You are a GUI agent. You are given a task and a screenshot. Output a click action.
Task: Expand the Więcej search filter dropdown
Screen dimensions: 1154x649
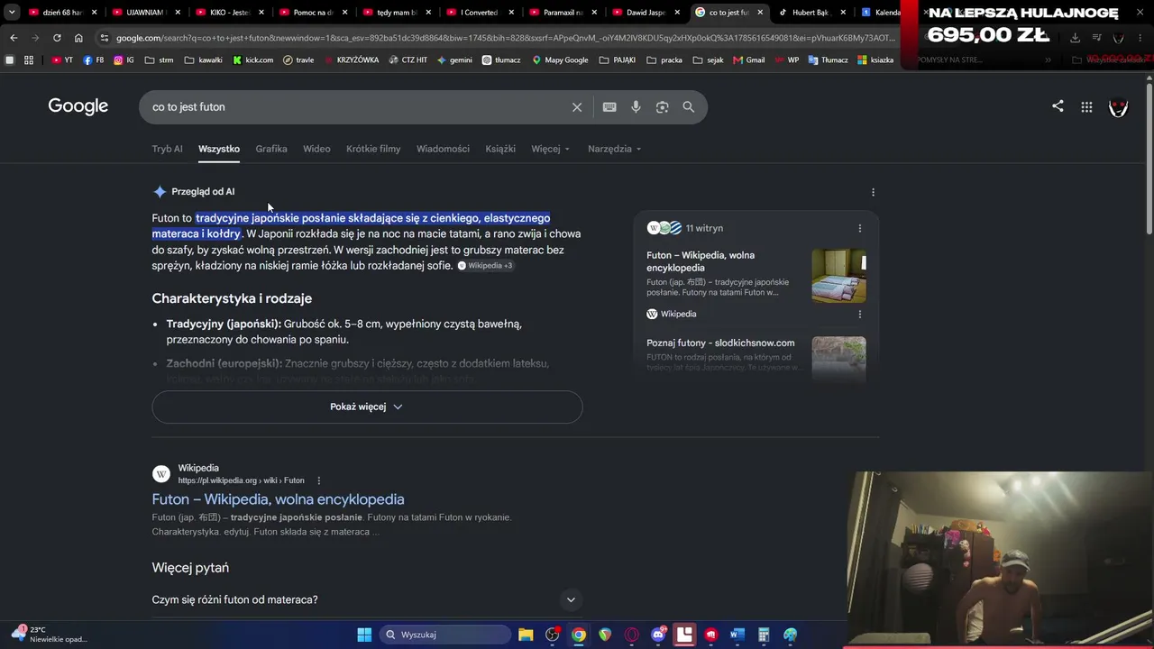(x=551, y=149)
